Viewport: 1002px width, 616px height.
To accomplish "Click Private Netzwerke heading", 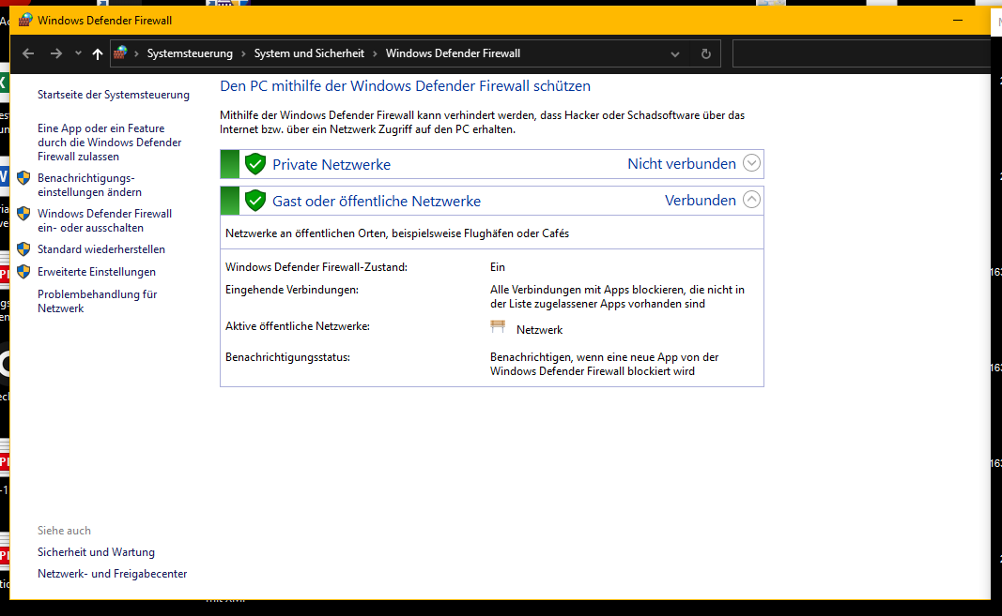I will [331, 165].
